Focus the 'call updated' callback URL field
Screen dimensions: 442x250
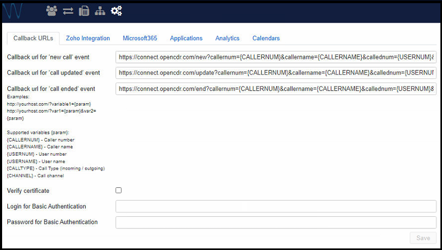click(276, 73)
